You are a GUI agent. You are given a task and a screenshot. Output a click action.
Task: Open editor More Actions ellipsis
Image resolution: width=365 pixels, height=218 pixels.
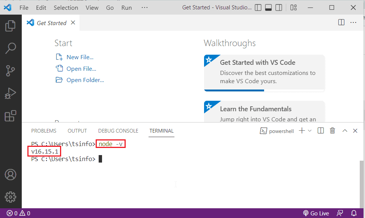(353, 22)
